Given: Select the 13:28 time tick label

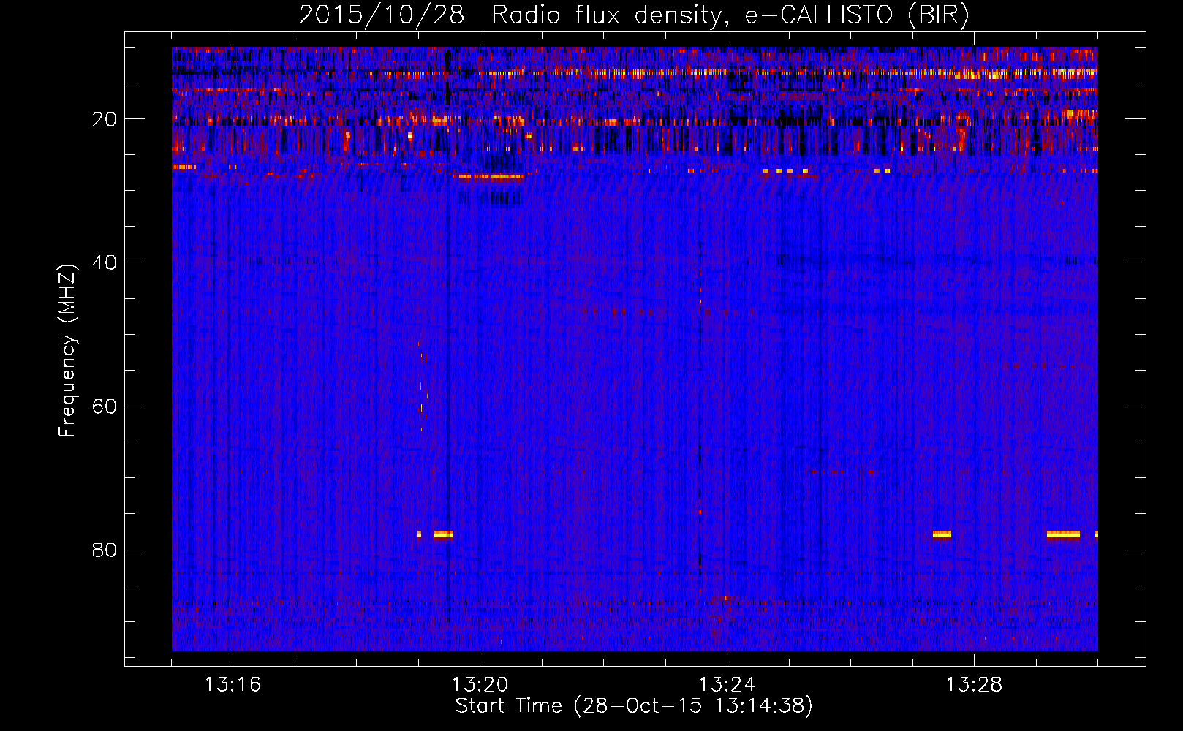Looking at the screenshot, I should pos(974,685).
